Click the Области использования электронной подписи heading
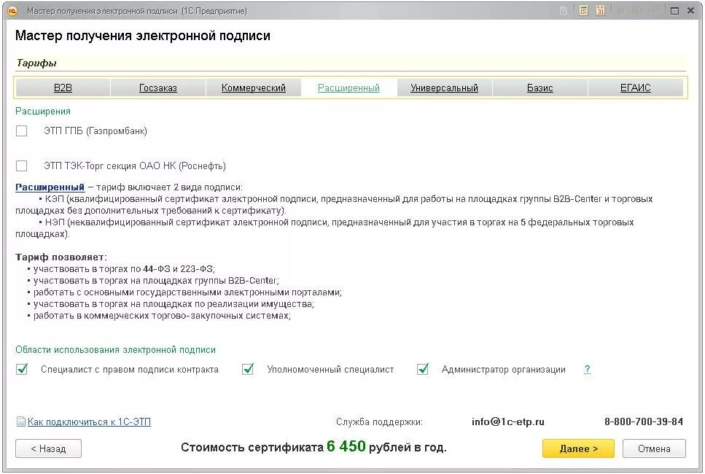Image resolution: width=705 pixels, height=474 pixels. (x=115, y=350)
